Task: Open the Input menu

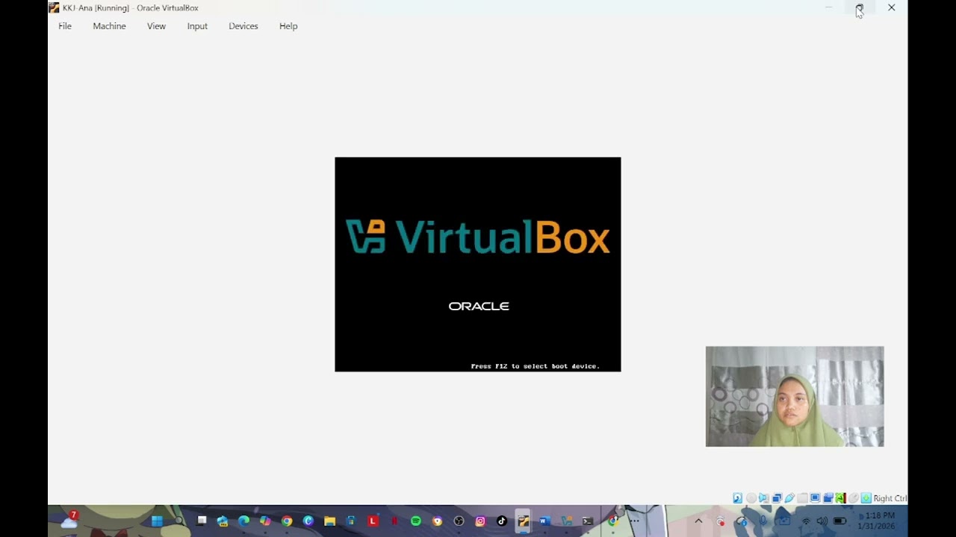Action: (x=197, y=26)
